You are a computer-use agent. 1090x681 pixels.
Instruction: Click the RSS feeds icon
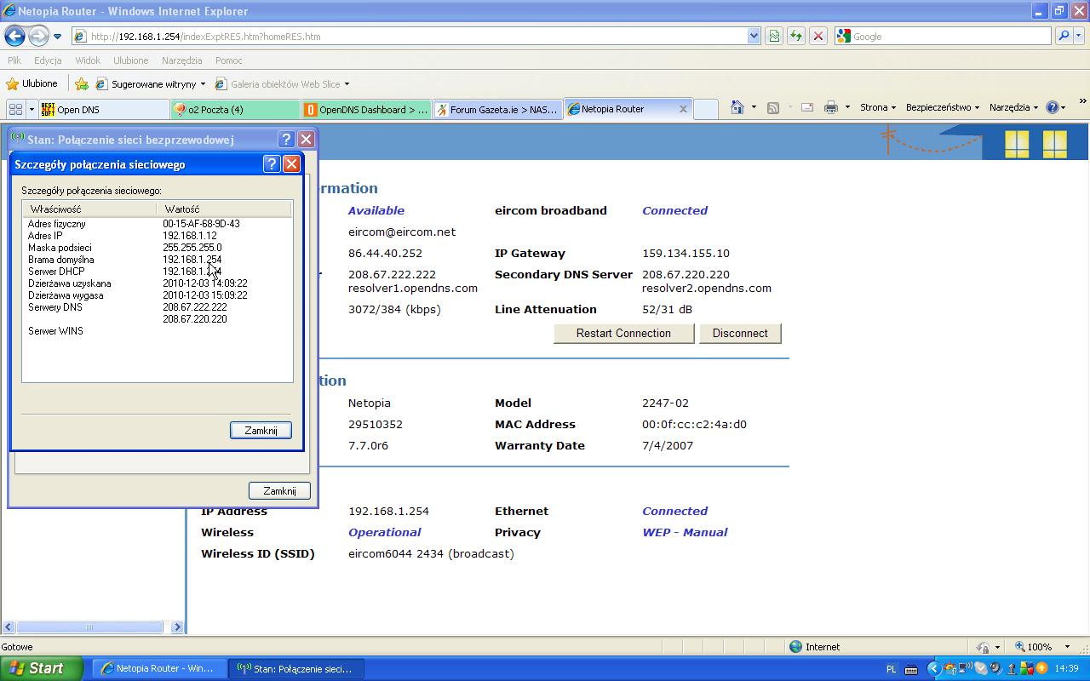point(773,107)
